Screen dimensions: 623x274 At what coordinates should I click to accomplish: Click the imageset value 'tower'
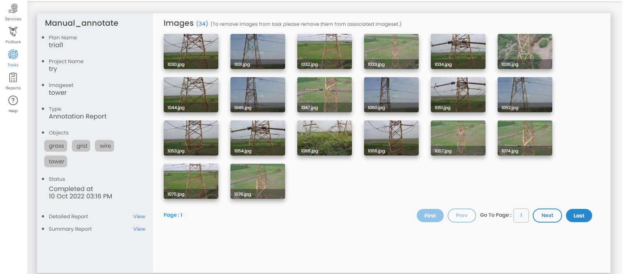[58, 93]
